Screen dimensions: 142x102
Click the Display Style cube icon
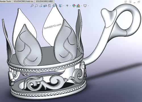coord(60,6)
